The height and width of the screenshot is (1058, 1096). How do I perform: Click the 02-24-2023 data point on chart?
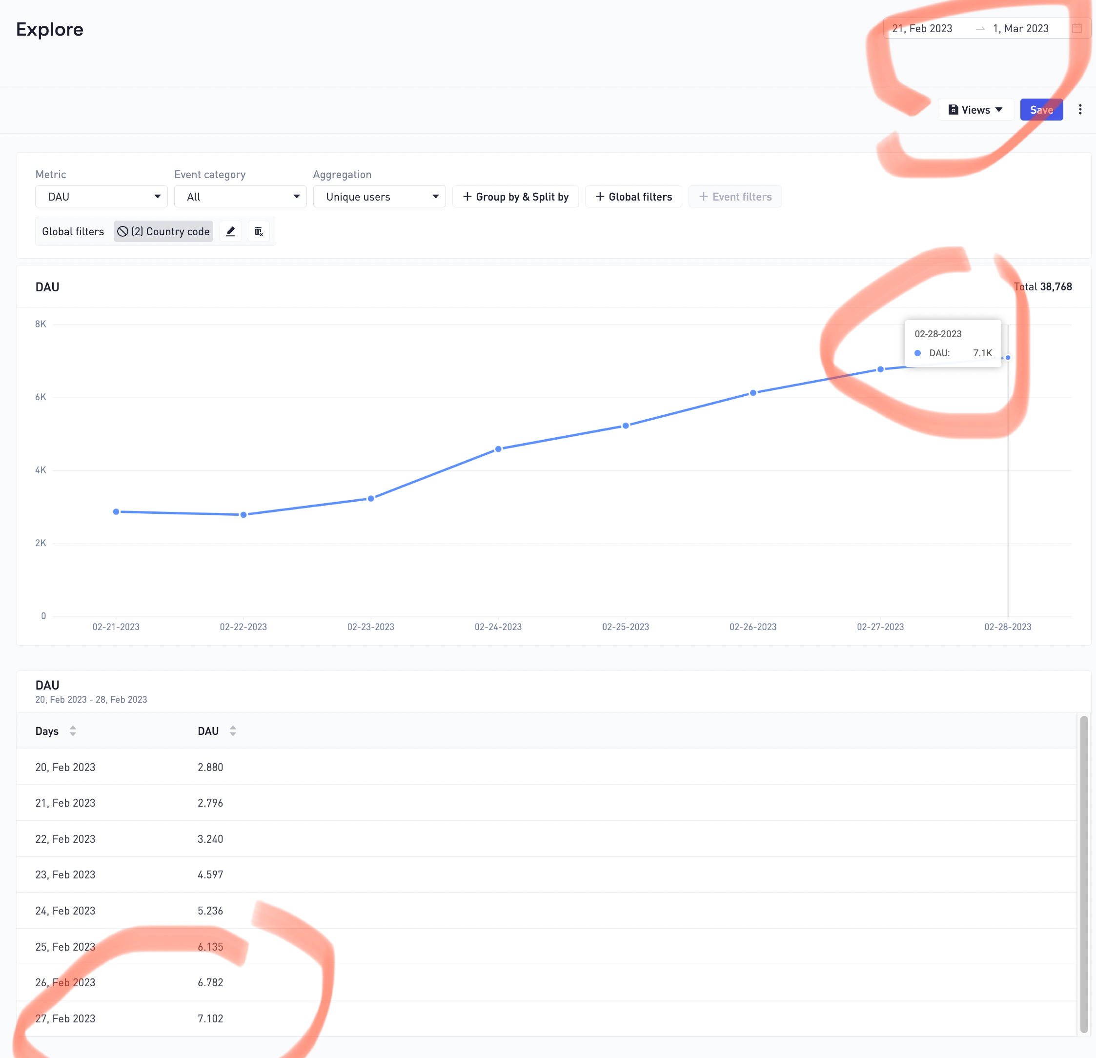[498, 449]
